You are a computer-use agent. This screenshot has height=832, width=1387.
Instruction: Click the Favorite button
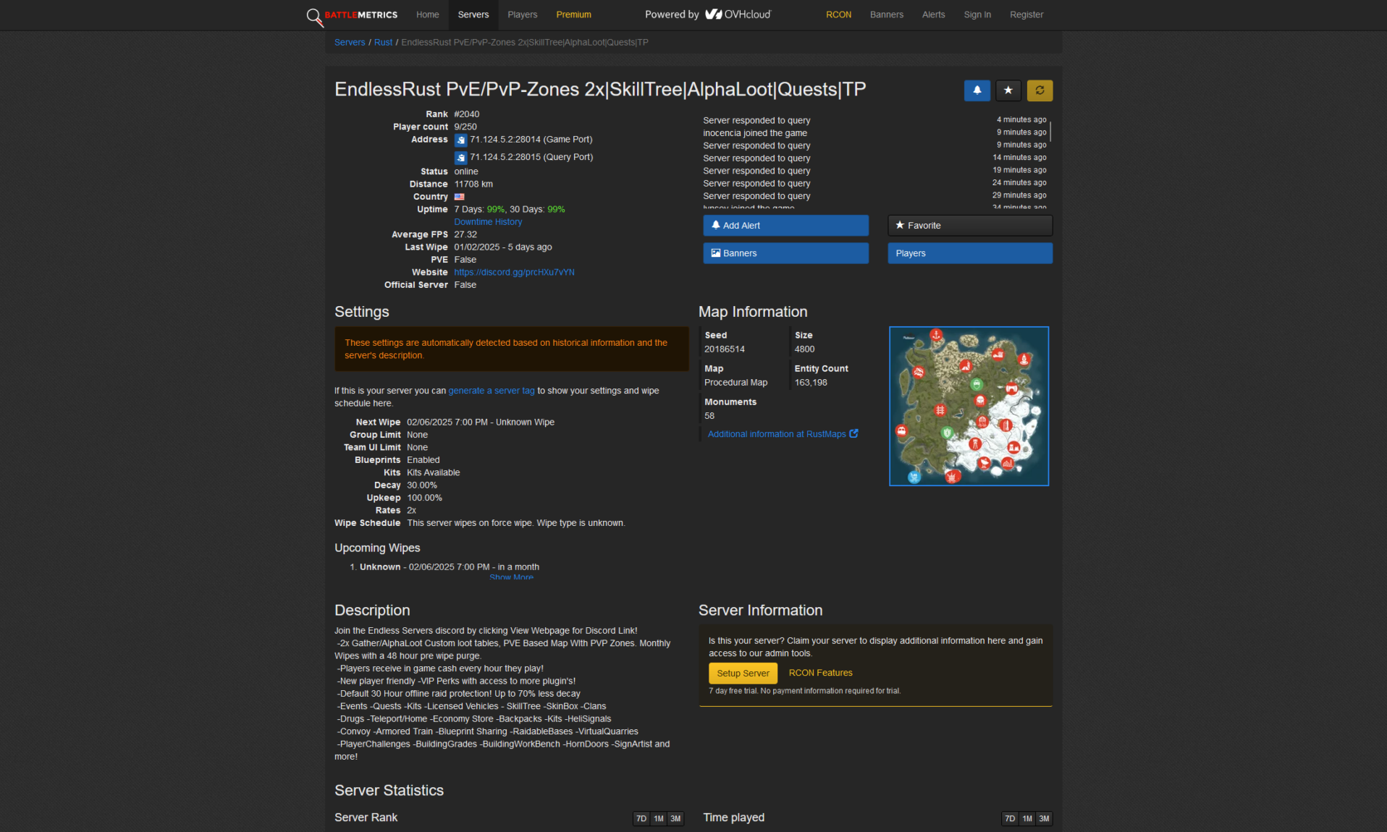970,226
